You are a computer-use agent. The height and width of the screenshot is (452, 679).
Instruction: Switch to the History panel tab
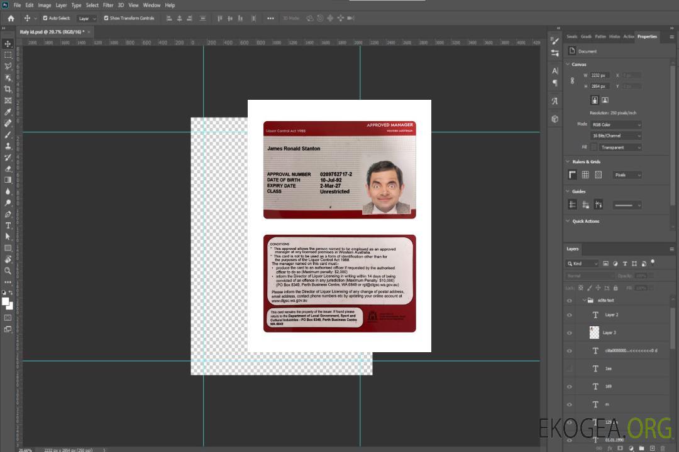[x=614, y=36]
